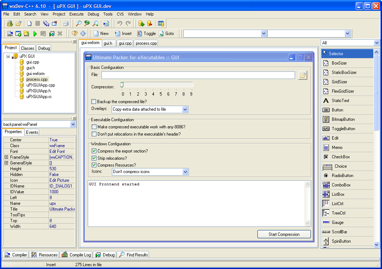Open the Project menu
382x269 pixels.
click(x=59, y=14)
